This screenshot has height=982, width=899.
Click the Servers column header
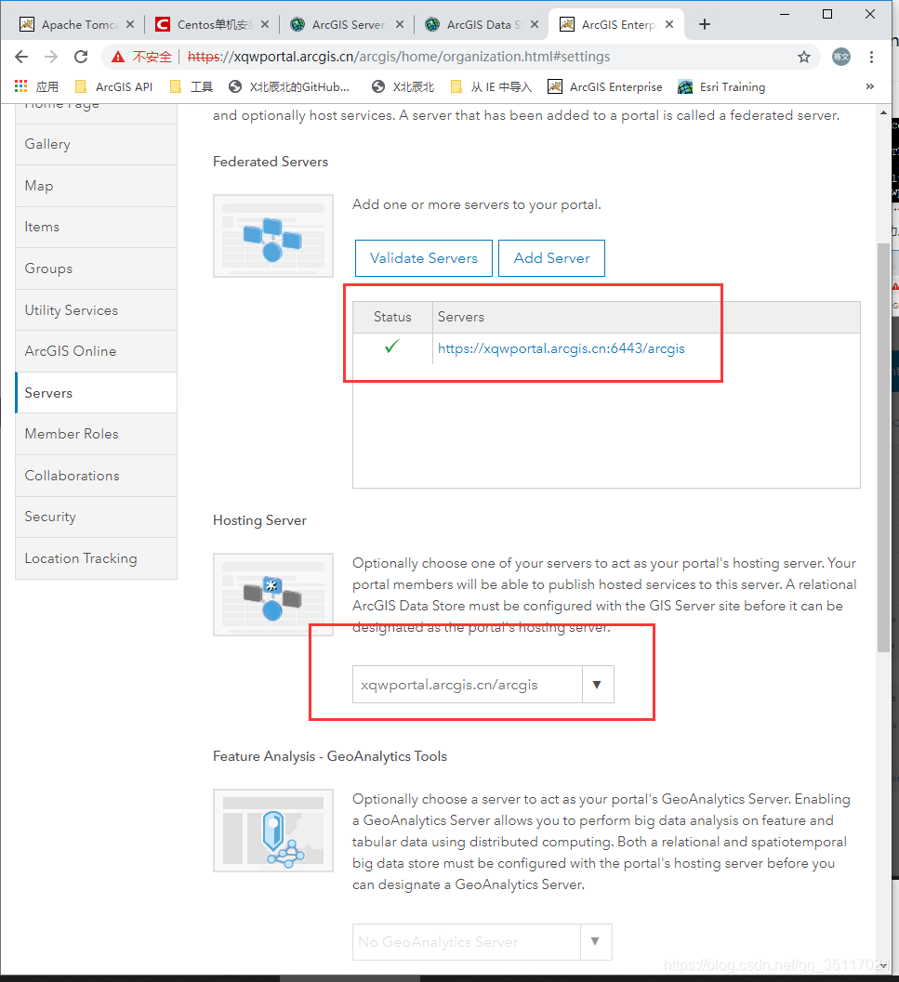click(x=646, y=317)
